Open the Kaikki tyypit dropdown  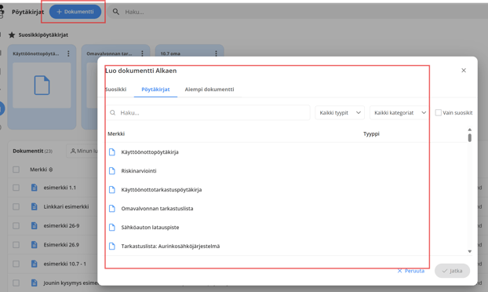pos(340,113)
